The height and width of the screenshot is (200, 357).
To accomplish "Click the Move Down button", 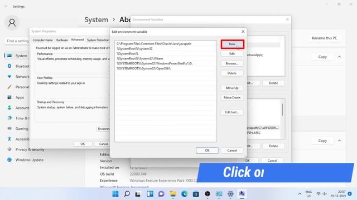I will coord(232,98).
